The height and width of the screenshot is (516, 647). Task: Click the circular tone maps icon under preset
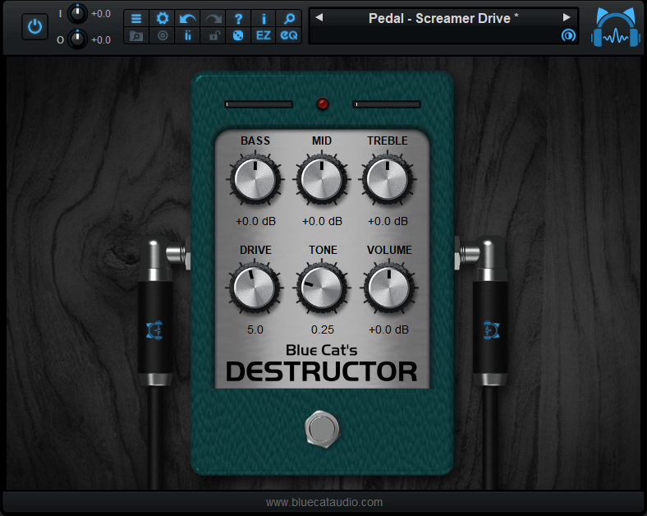click(x=568, y=35)
